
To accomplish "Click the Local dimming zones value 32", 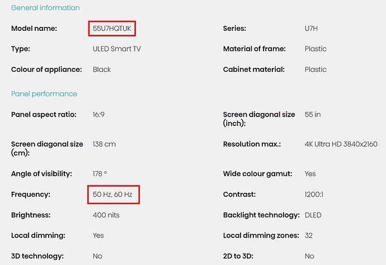I will 309,236.
